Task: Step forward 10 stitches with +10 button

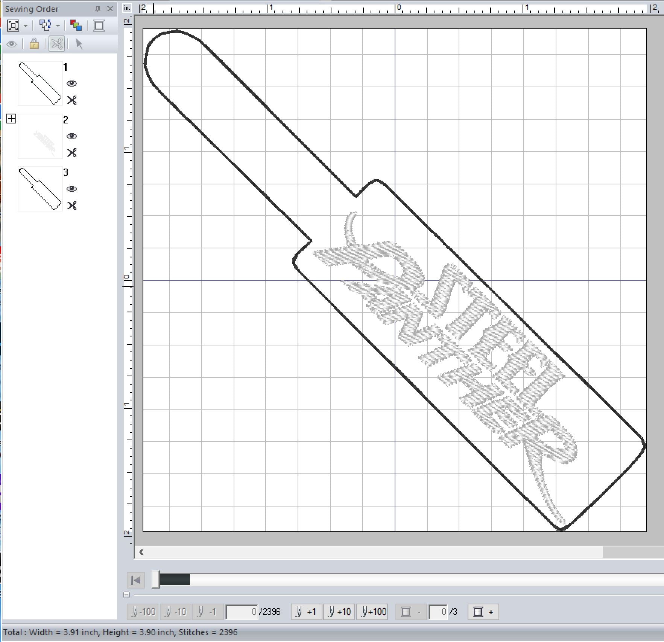Action: [339, 612]
